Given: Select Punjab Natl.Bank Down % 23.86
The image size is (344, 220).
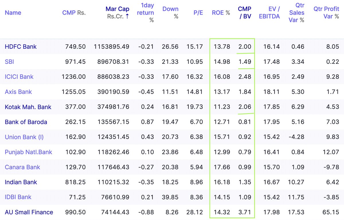Looking at the screenshot, I should pos(170,152).
